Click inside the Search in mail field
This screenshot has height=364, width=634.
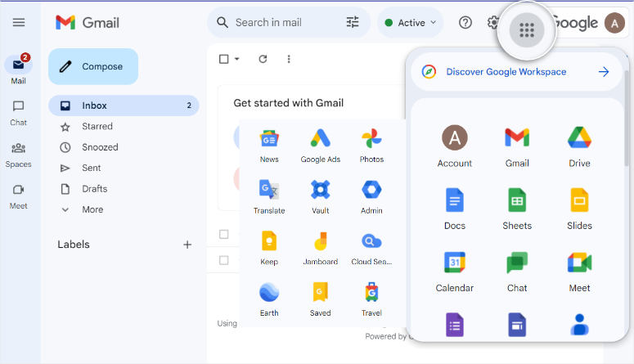(x=289, y=22)
